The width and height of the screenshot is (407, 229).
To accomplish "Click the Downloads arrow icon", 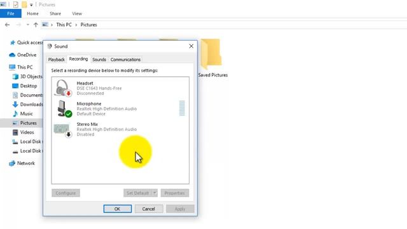I will click(x=15, y=104).
